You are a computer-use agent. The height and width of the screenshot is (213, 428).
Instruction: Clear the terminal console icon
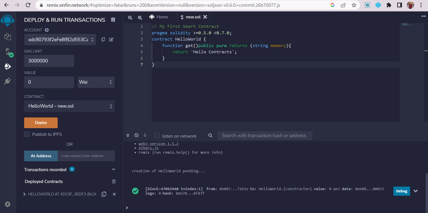[137, 136]
